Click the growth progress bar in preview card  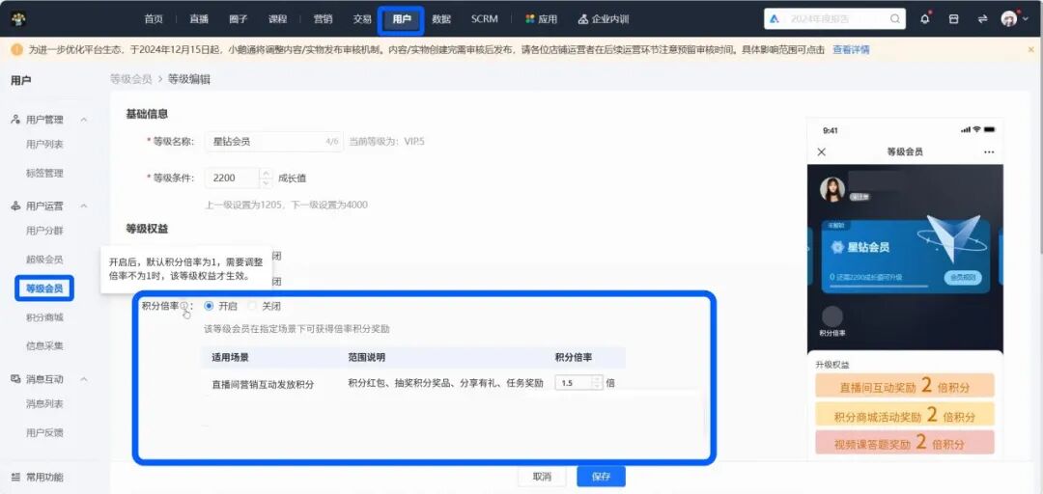tap(880, 288)
